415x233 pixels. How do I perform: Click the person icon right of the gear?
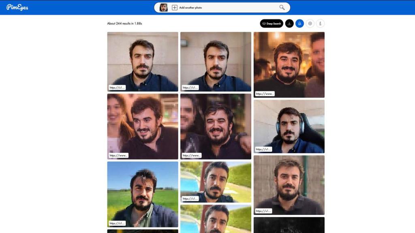pos(320,23)
